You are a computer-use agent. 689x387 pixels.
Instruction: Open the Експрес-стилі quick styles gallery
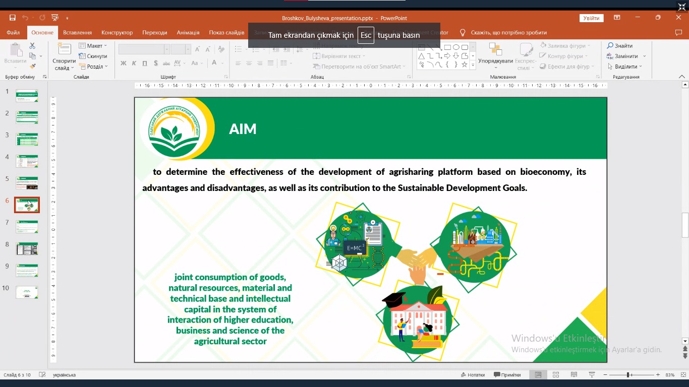[526, 56]
